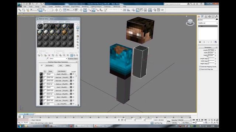Screen dimensions: 236x132
Task: Toggle Generate Mapping Coords checkbox
Action: click(x=200, y=67)
